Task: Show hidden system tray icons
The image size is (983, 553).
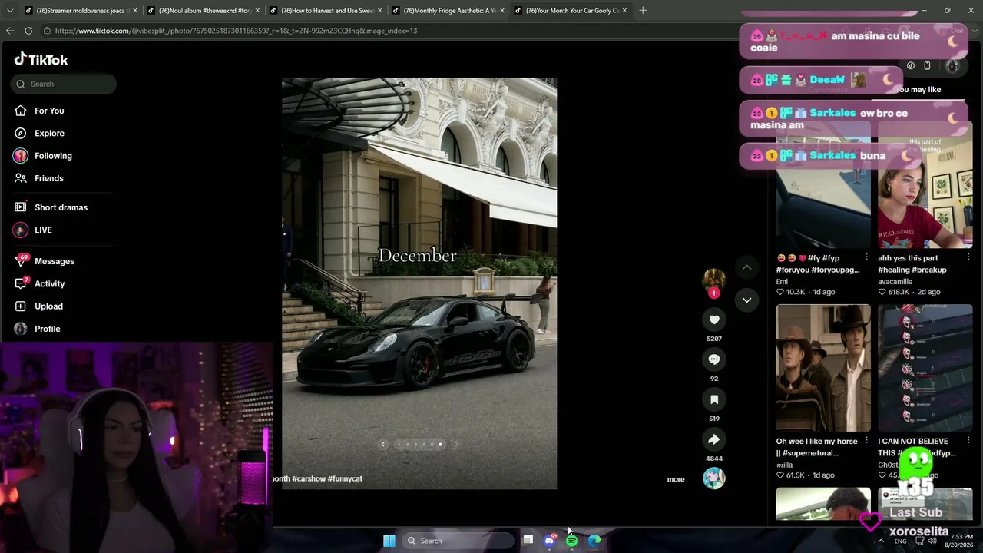Action: click(x=881, y=541)
